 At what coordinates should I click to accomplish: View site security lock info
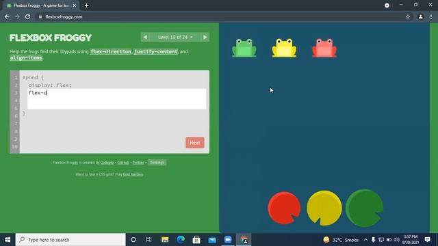[x=40, y=16]
